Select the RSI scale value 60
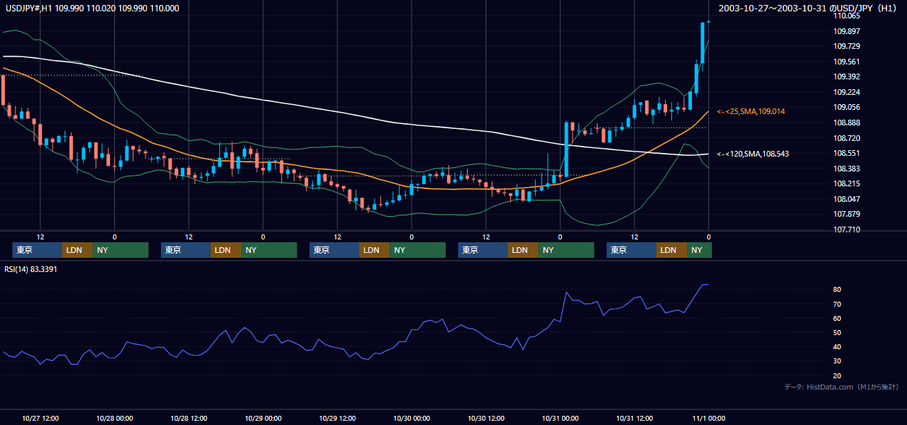 tap(837, 318)
